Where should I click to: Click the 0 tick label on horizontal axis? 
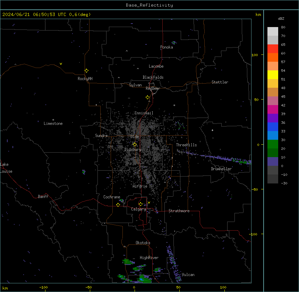(x=134, y=287)
